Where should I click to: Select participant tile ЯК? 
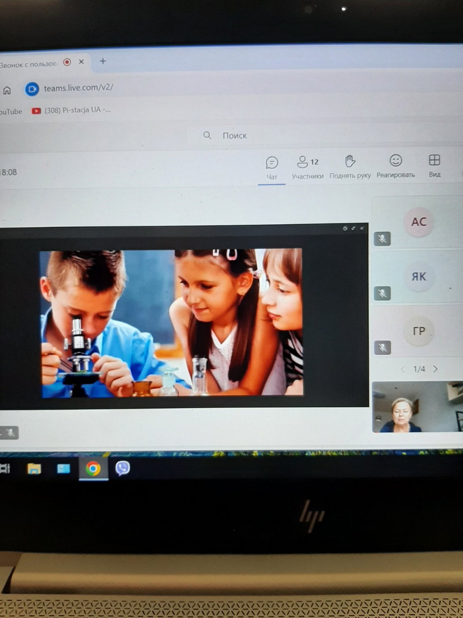pyautogui.click(x=418, y=277)
